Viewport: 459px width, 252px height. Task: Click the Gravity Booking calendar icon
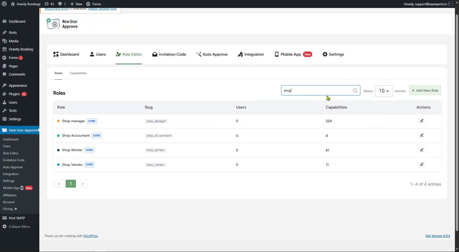(x=4, y=49)
